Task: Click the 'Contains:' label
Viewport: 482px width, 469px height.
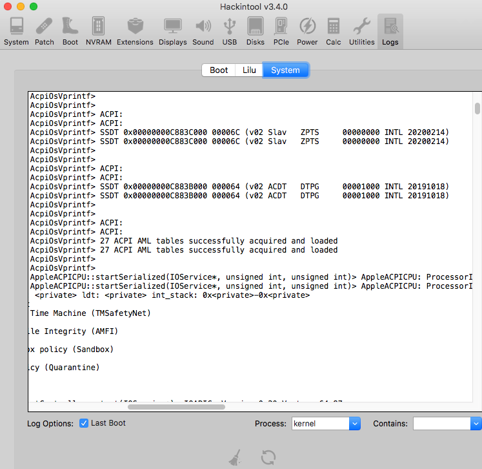Action: [390, 424]
